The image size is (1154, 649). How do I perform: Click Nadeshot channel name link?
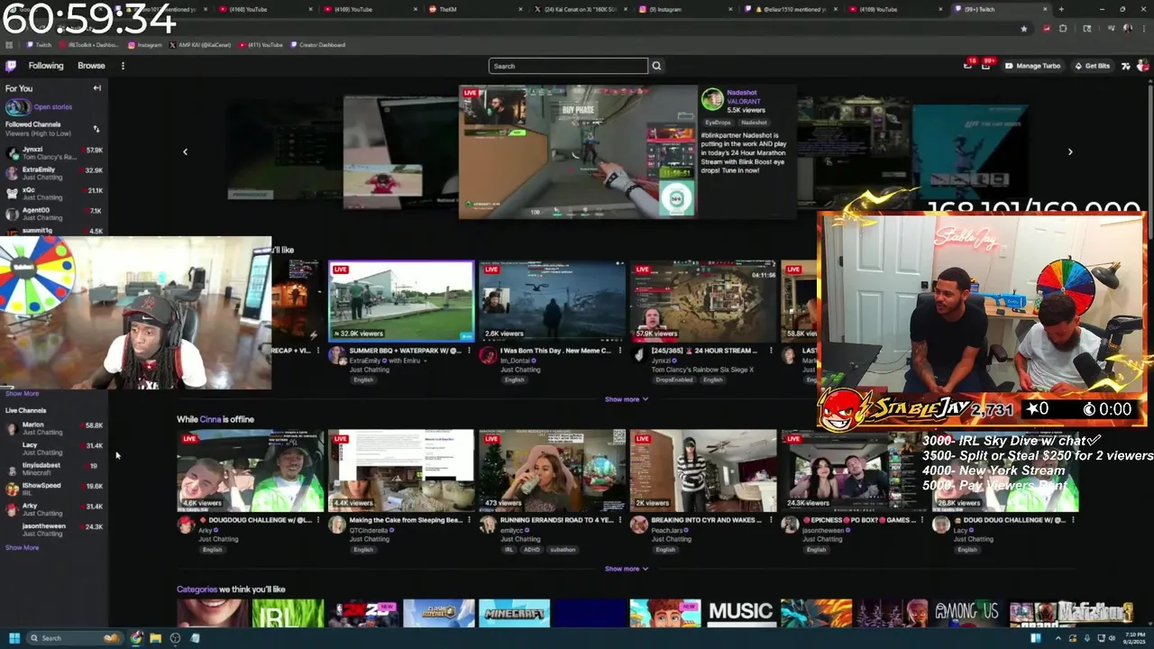(742, 93)
